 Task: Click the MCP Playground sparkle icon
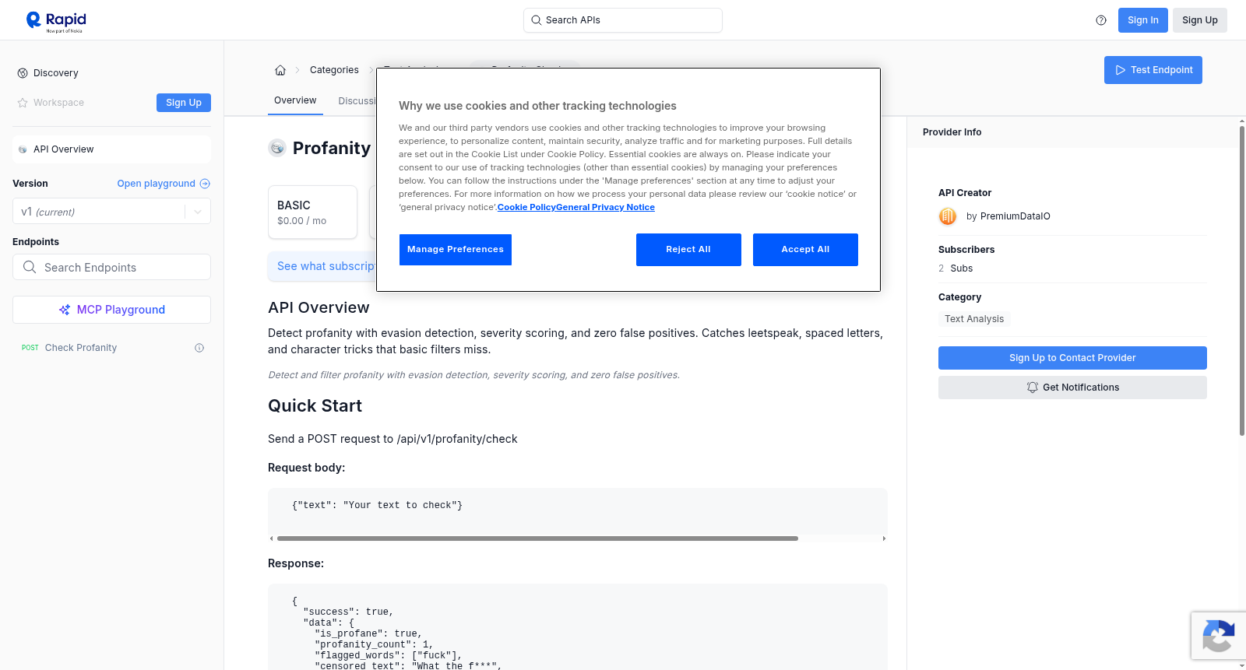65,310
